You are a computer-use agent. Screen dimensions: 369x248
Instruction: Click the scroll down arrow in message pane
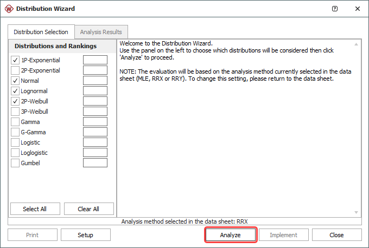click(357, 212)
